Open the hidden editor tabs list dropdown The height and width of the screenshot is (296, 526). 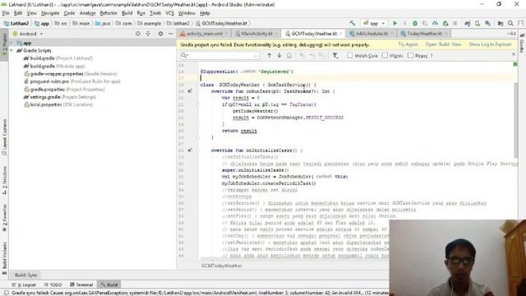click(511, 34)
